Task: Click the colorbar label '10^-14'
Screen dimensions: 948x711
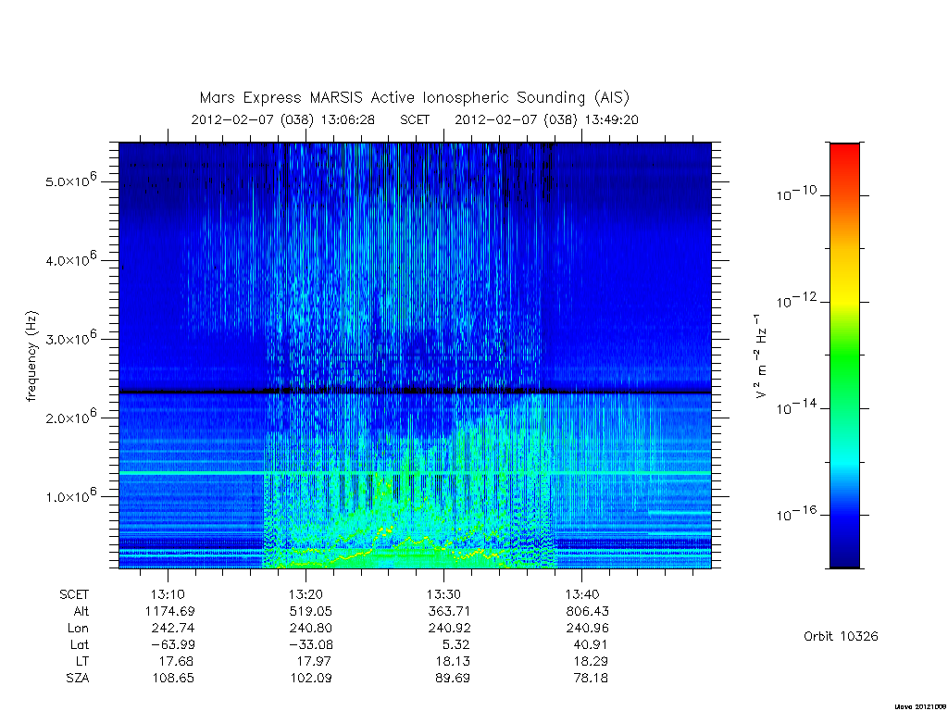Action: (796, 407)
